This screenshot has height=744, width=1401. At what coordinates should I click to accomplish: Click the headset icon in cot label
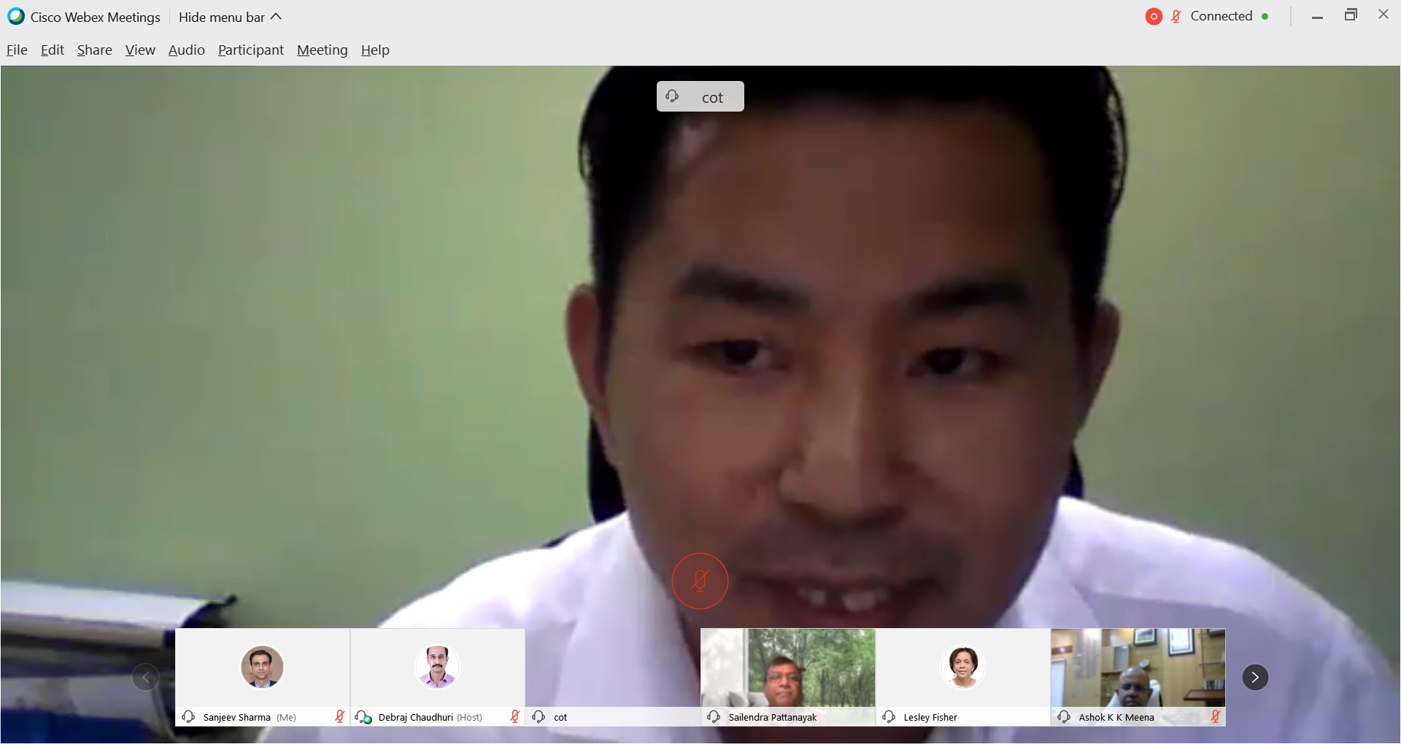tap(672, 96)
